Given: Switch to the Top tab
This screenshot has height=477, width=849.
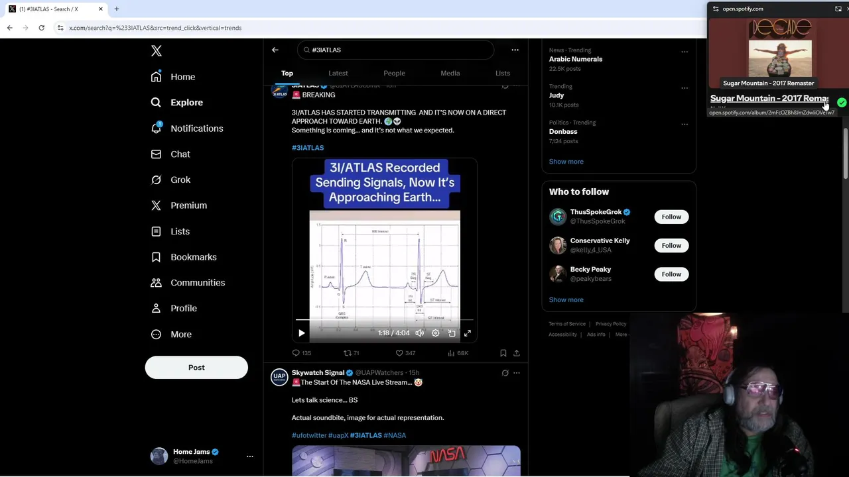Looking at the screenshot, I should tap(287, 73).
